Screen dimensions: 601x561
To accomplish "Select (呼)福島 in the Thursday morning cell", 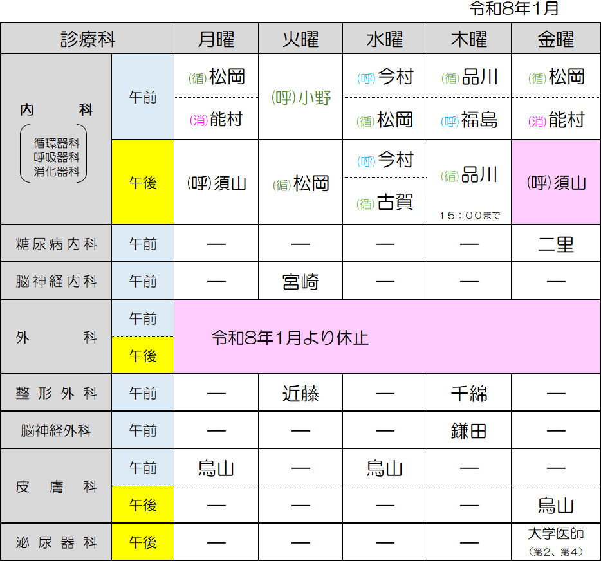I will tap(469, 120).
